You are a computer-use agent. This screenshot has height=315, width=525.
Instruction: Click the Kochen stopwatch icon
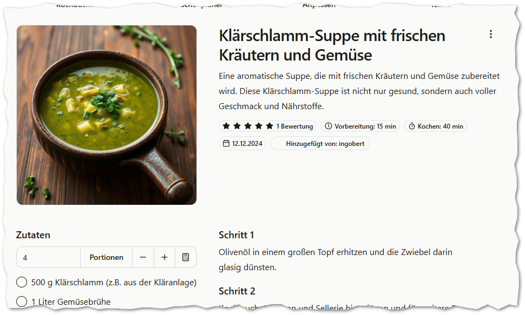pos(412,126)
